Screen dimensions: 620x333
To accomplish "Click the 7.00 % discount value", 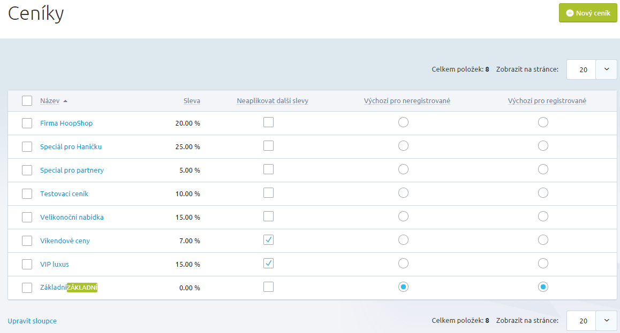I will (190, 241).
